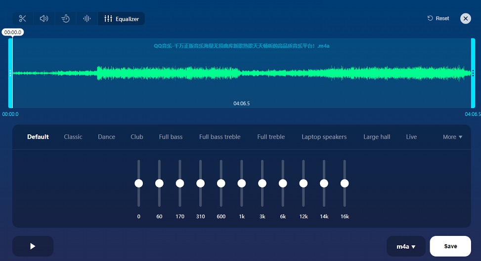Click the right trim handle of the waveform
Screen dimensions: 481x261
473,73
